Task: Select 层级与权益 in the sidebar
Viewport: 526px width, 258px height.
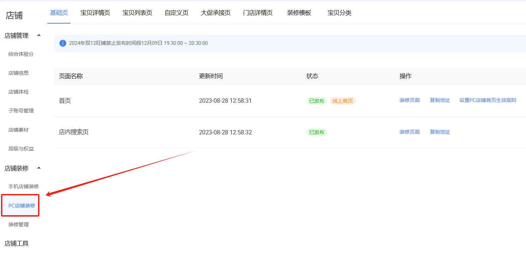Action: coord(21,149)
